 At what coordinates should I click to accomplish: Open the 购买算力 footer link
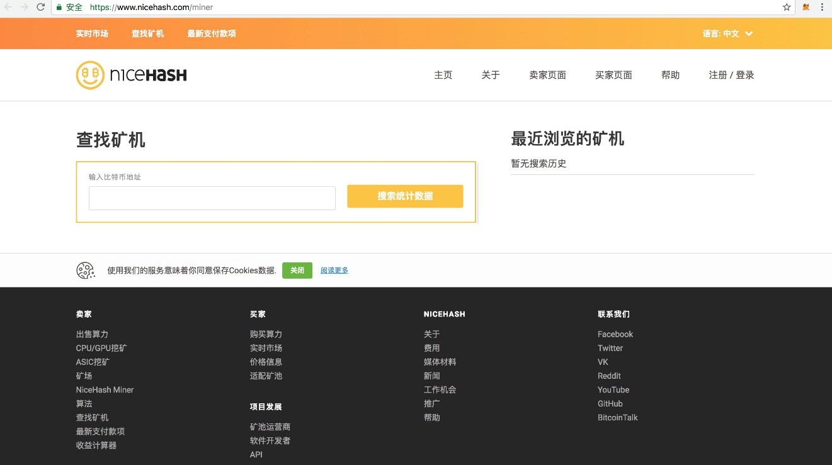click(x=266, y=334)
